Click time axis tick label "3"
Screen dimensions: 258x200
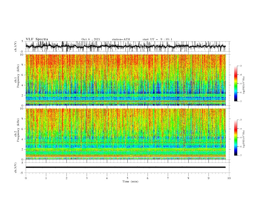87,178
